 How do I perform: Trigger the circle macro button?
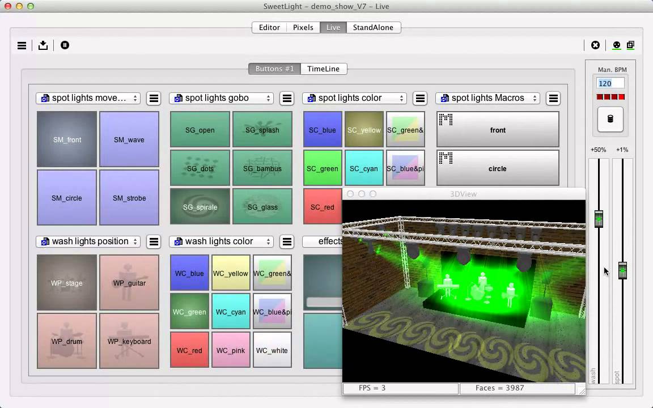point(498,168)
